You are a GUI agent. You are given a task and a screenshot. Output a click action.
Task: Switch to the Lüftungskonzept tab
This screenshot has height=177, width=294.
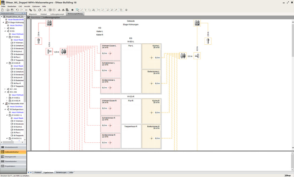[57, 14]
